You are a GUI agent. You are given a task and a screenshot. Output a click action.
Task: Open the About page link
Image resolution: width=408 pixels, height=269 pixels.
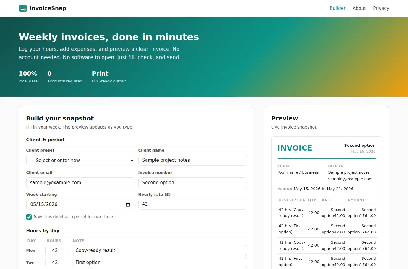359,8
